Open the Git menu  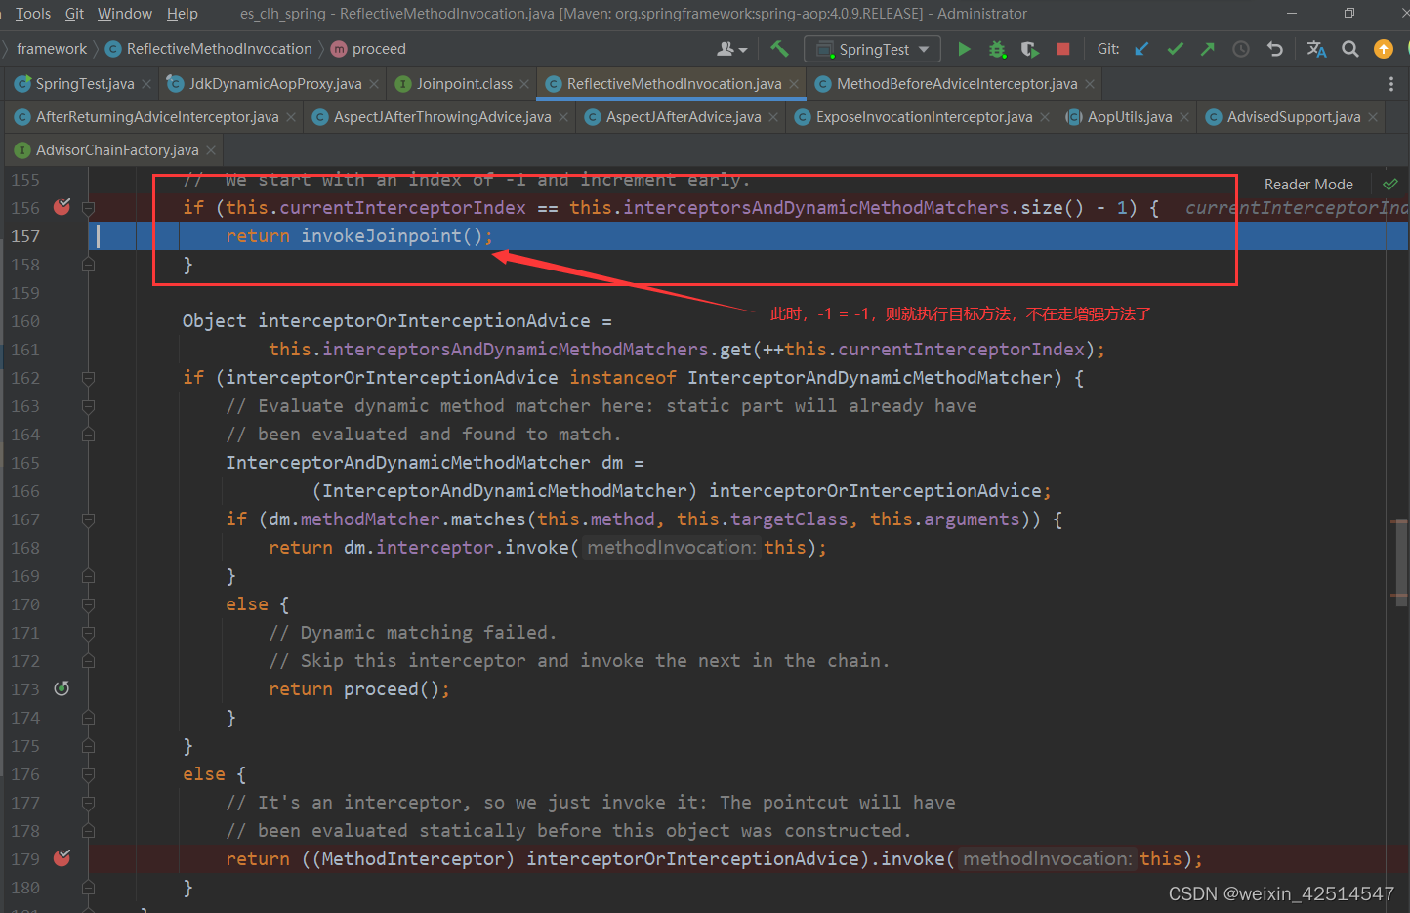[x=74, y=14]
